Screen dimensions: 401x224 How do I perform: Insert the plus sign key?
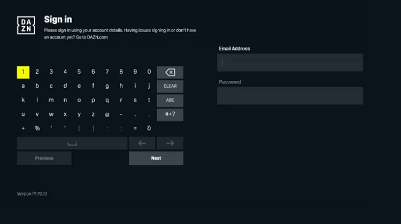(23, 128)
